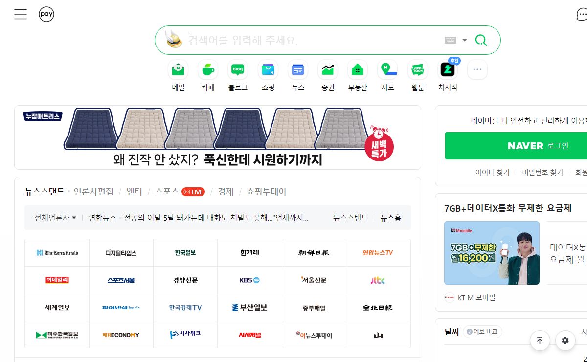Select the 쇼핑투데이 tab
The height and width of the screenshot is (362, 587).
tap(267, 192)
